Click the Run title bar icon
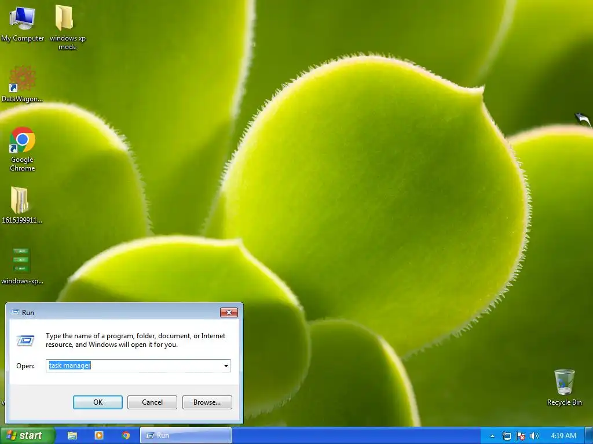This screenshot has width=593, height=444. pyautogui.click(x=15, y=312)
